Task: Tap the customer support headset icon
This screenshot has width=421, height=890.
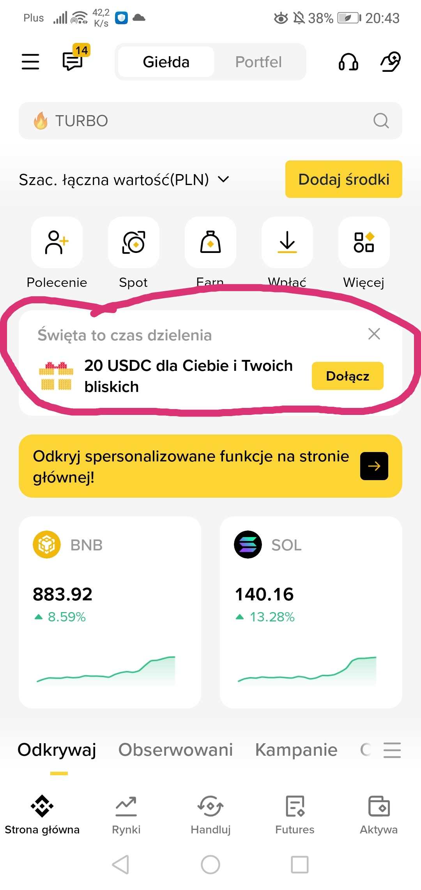Action: click(348, 62)
